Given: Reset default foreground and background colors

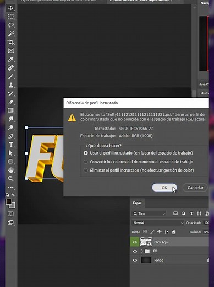Looking at the screenshot, I should 7,195.
